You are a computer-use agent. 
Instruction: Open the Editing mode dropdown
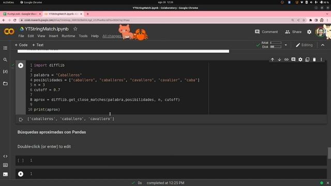point(304,45)
